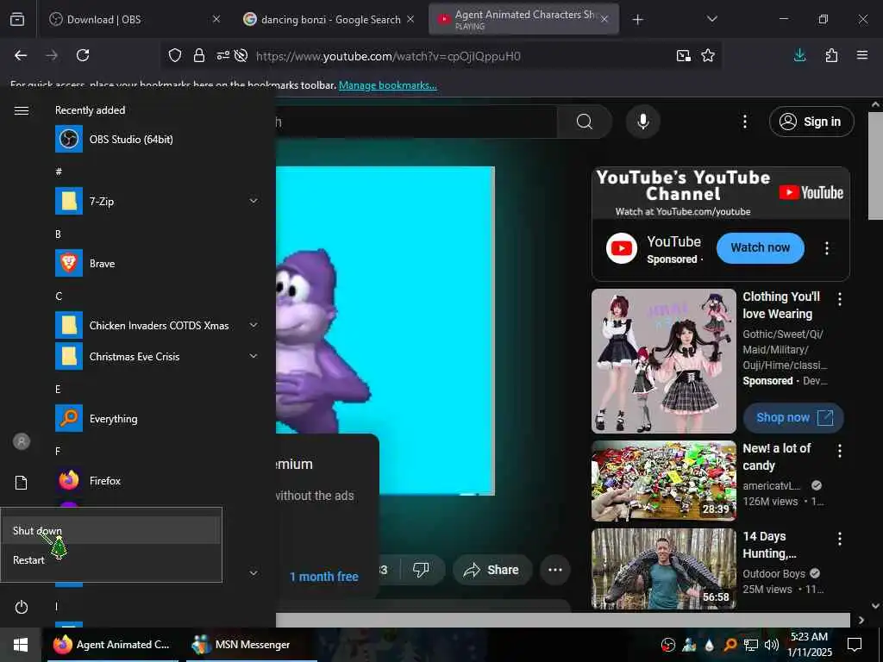
Task: Open the extensions puzzle icon
Action: tap(831, 55)
